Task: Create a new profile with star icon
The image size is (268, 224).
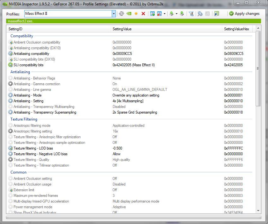Action: 136,14
